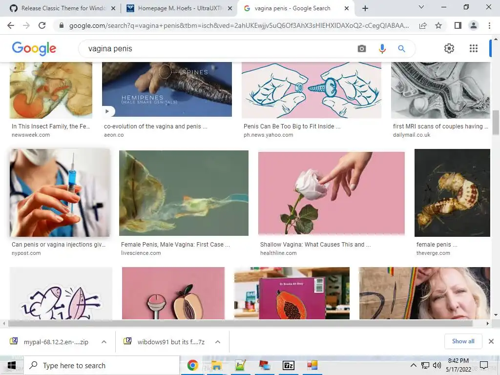
Task: Open the aeon.co co-evolution result title
Action: coord(156,126)
